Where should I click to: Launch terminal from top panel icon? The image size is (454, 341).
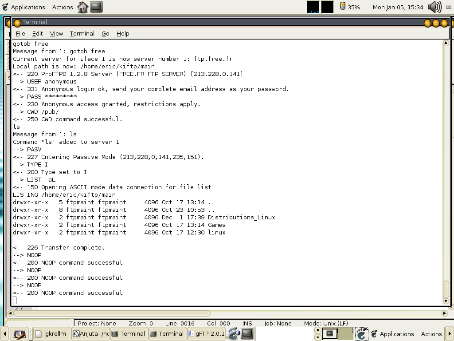coord(96,7)
